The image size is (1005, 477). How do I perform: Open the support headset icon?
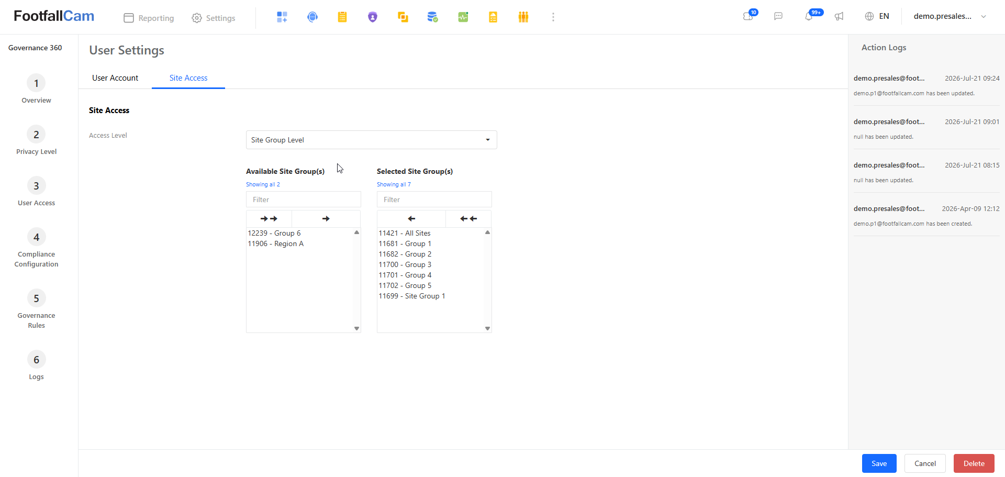coord(312,17)
